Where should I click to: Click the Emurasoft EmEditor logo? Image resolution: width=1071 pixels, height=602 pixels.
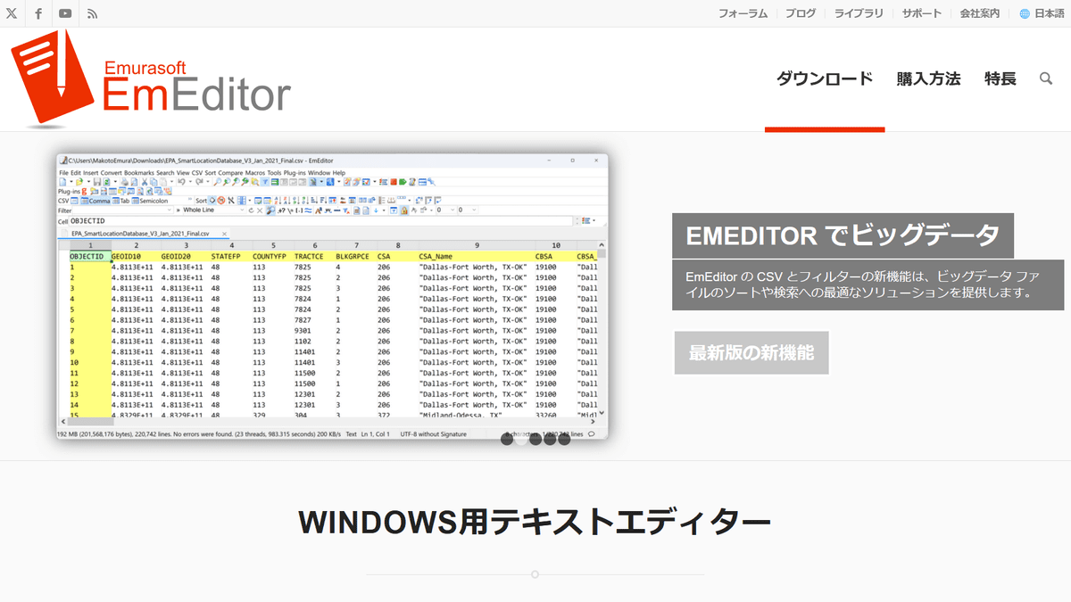click(152, 78)
